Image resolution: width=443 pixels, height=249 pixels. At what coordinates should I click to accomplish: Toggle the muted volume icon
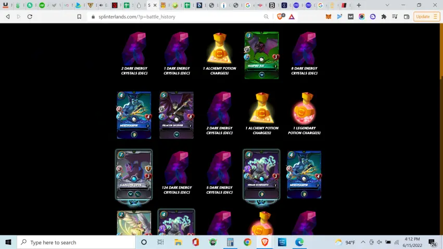(379, 242)
